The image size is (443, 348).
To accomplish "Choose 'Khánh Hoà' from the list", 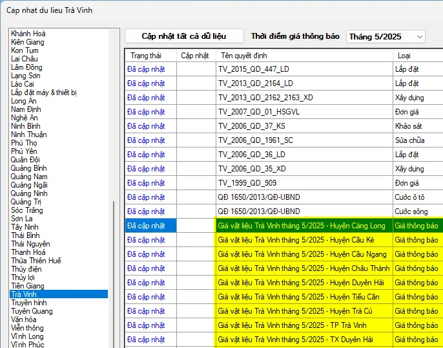I will coord(28,34).
